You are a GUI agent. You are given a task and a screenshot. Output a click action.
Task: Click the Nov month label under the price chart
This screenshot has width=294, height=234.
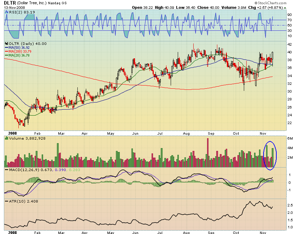point(263,134)
